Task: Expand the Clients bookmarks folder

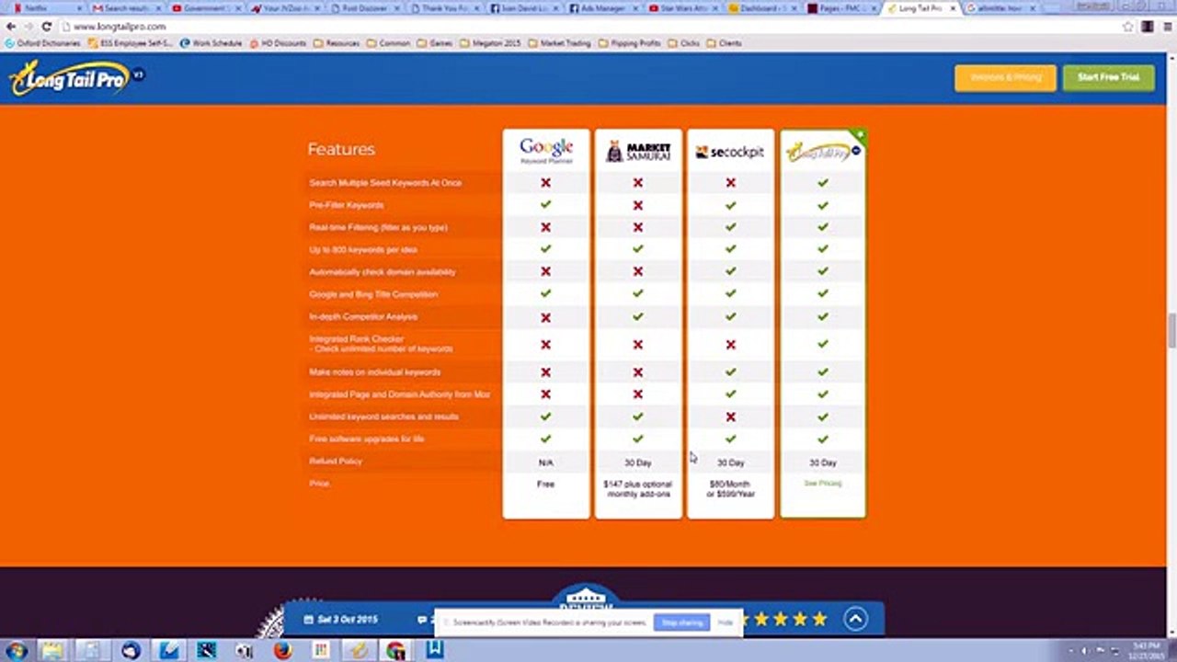Action: click(725, 43)
